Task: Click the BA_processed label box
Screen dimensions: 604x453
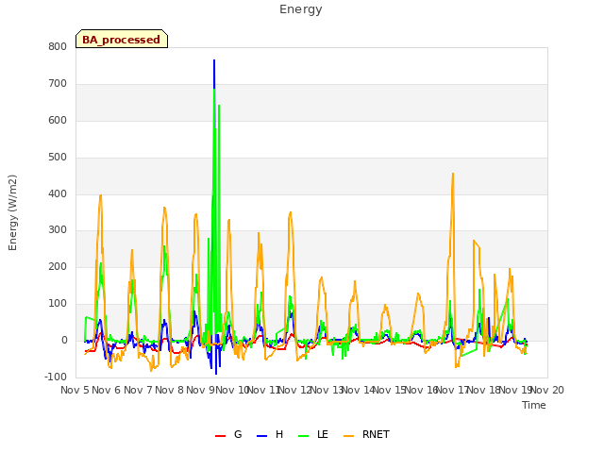Action: click(122, 39)
